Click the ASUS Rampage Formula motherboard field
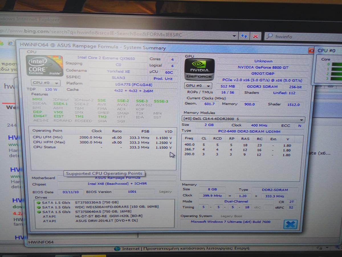Viewport: 342px width, 257px height. [117, 178]
